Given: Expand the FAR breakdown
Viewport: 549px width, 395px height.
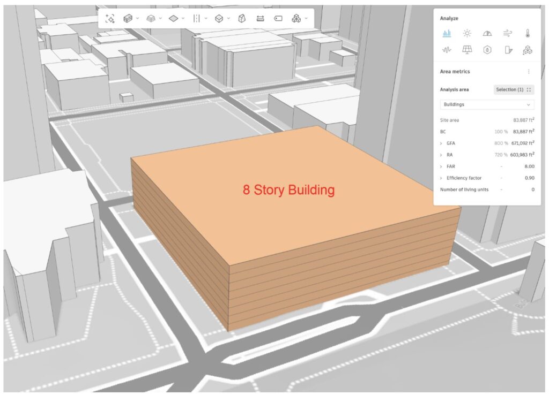Looking at the screenshot, I should click(441, 166).
